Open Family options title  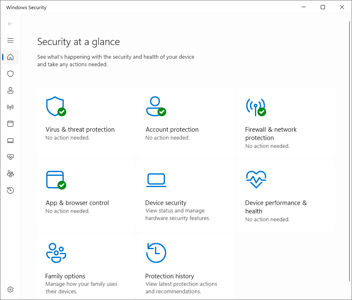point(65,276)
